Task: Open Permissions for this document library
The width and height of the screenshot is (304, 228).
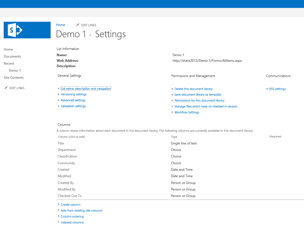Action: pyautogui.click(x=199, y=100)
